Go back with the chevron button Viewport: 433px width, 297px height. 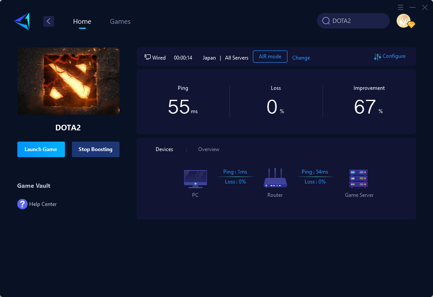point(48,21)
